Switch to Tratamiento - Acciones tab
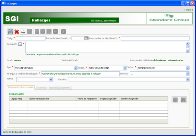Viewport: 196px width, 136px height. click(x=46, y=88)
